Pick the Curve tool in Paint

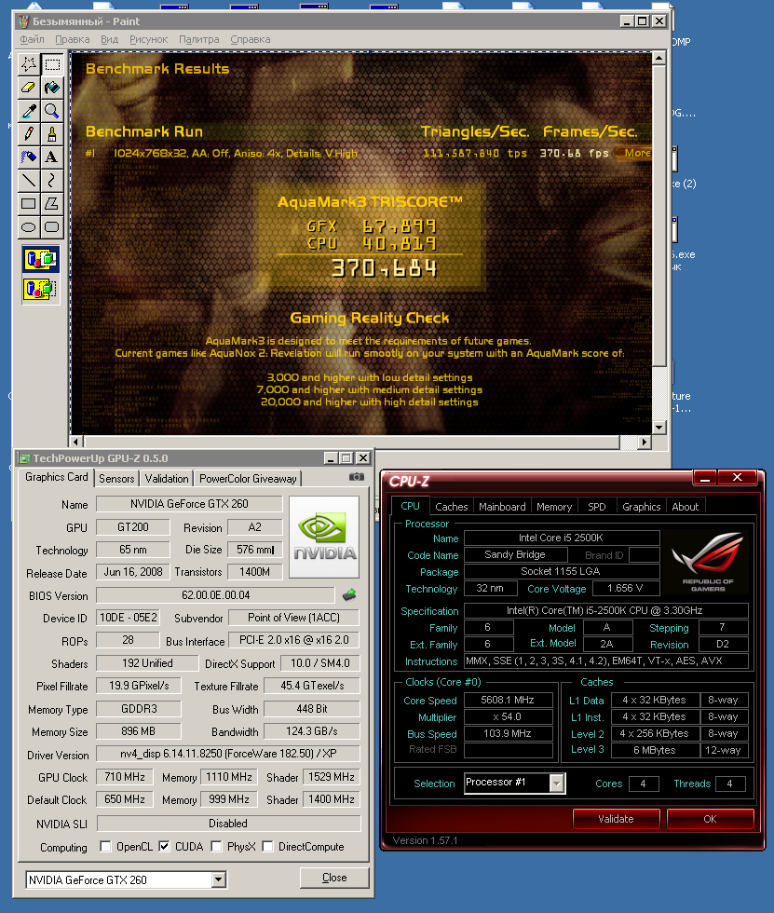coord(52,181)
